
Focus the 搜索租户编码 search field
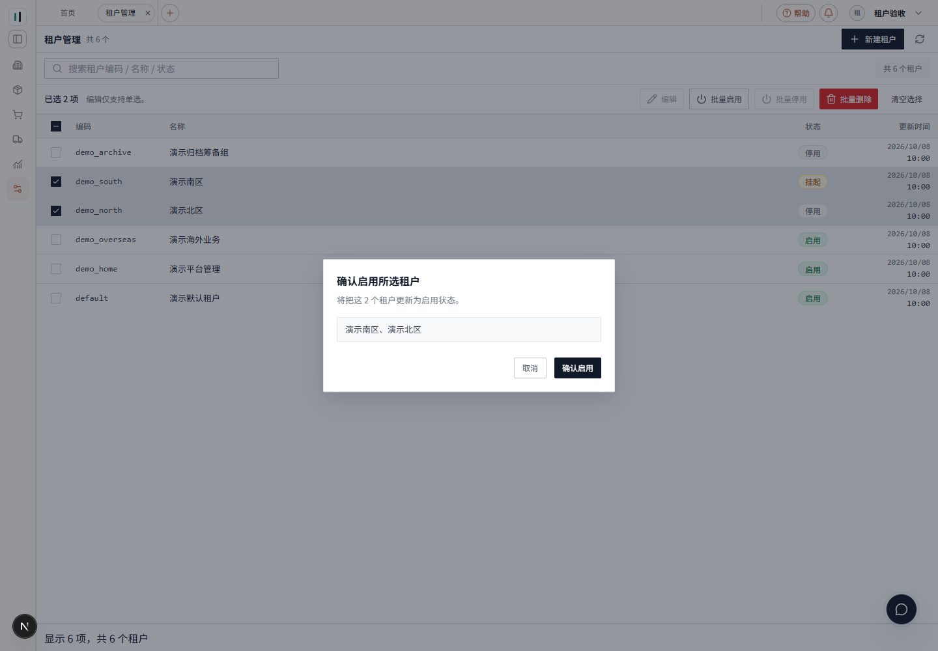coord(162,68)
